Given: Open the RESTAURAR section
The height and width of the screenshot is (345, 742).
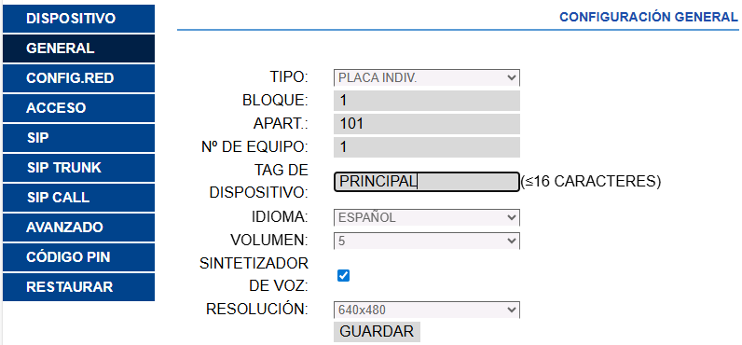Looking at the screenshot, I should point(78,287).
